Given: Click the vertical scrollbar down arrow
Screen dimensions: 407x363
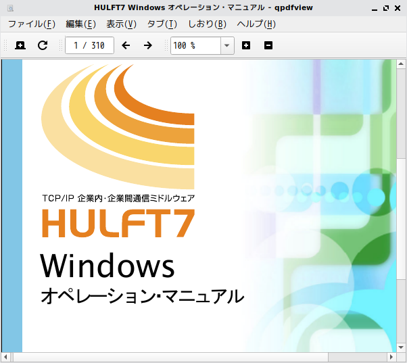Looking at the screenshot, I should [401, 347].
